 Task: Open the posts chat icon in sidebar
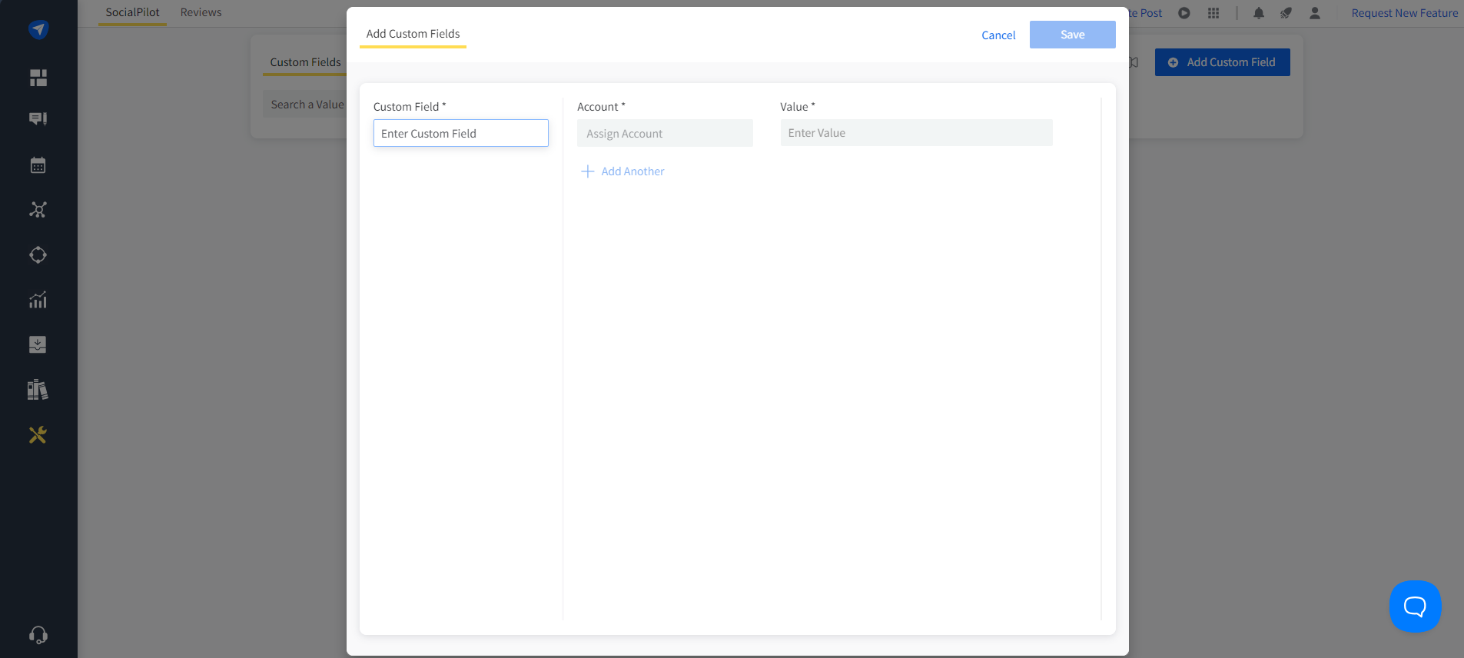38,119
